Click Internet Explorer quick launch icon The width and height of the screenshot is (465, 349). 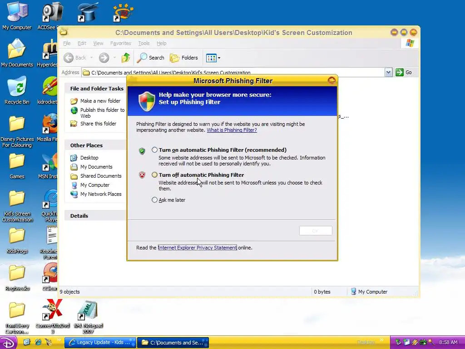pyautogui.click(x=38, y=342)
